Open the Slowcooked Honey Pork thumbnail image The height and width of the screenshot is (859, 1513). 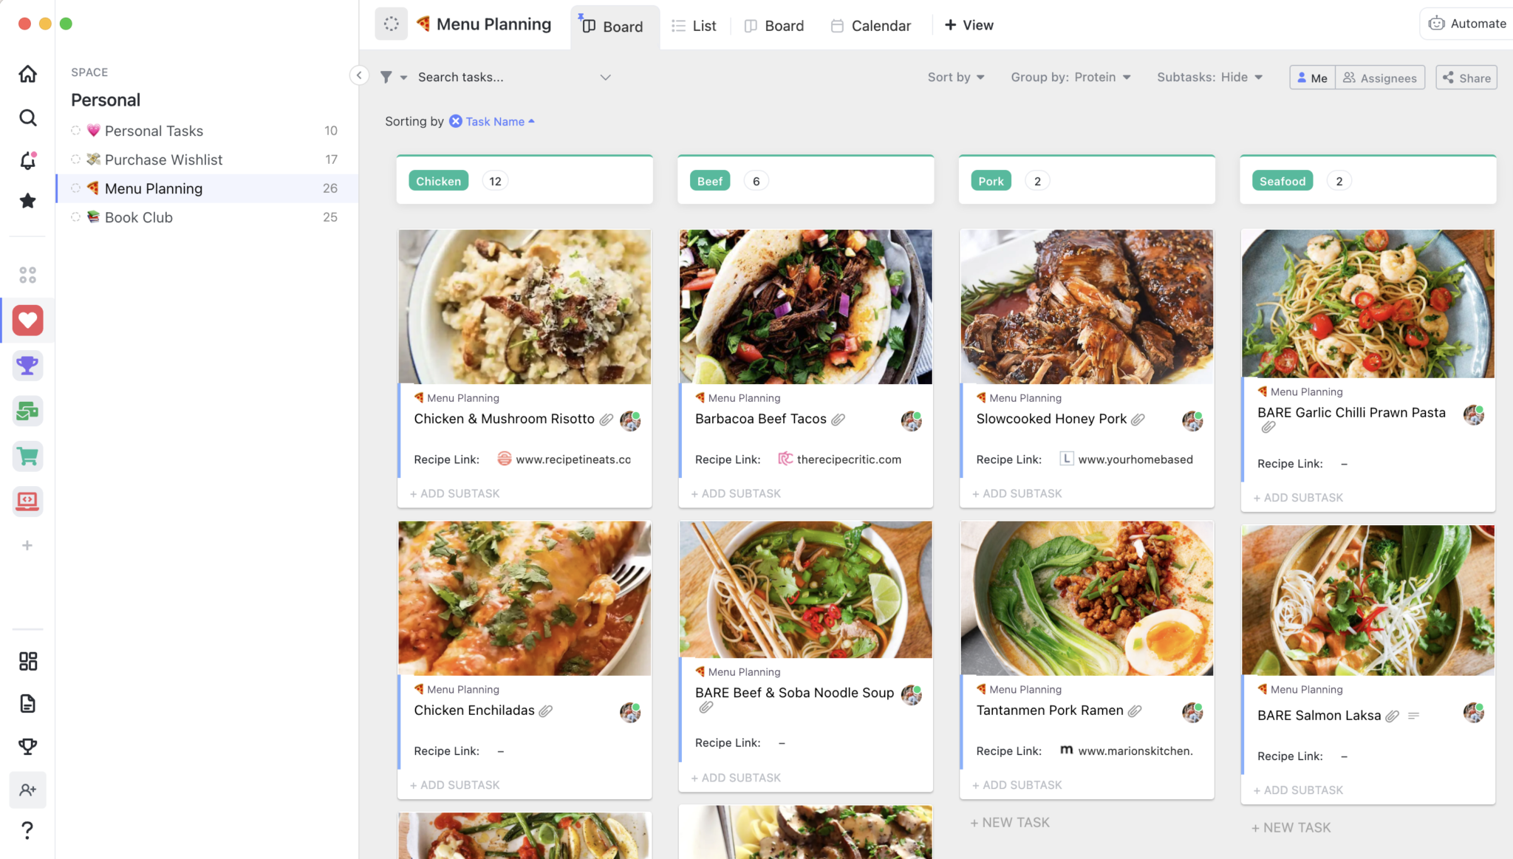pos(1086,306)
